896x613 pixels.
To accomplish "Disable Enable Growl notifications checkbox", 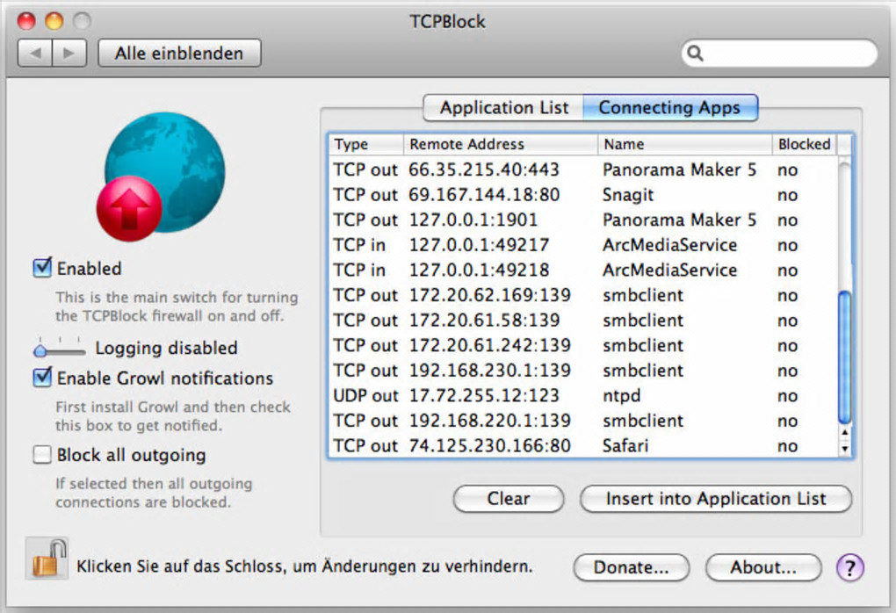I will [41, 378].
